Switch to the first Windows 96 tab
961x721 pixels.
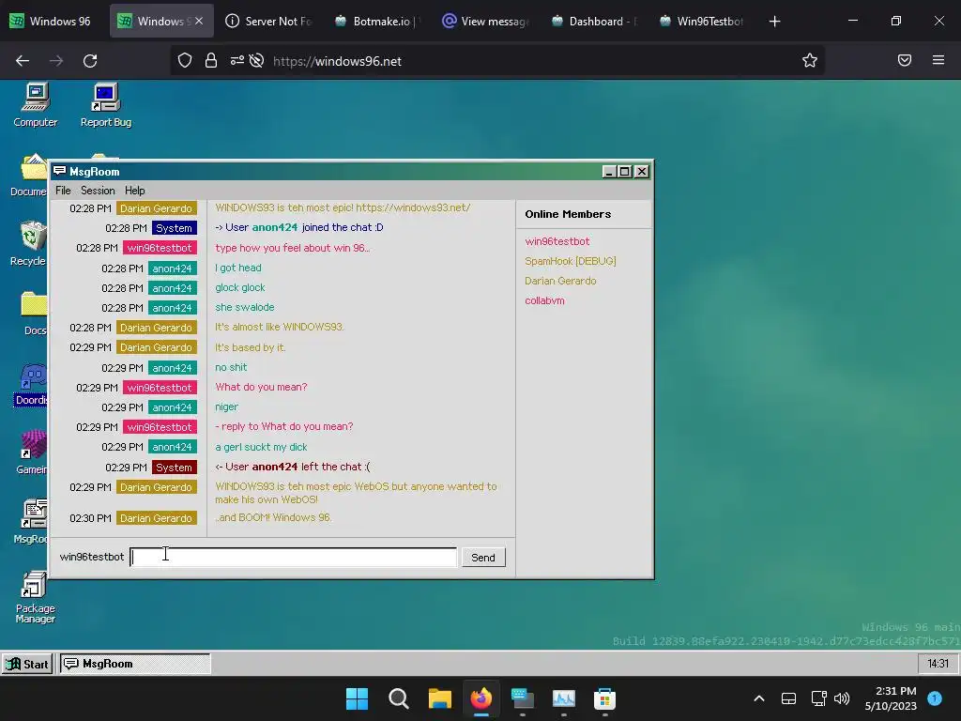pyautogui.click(x=52, y=21)
